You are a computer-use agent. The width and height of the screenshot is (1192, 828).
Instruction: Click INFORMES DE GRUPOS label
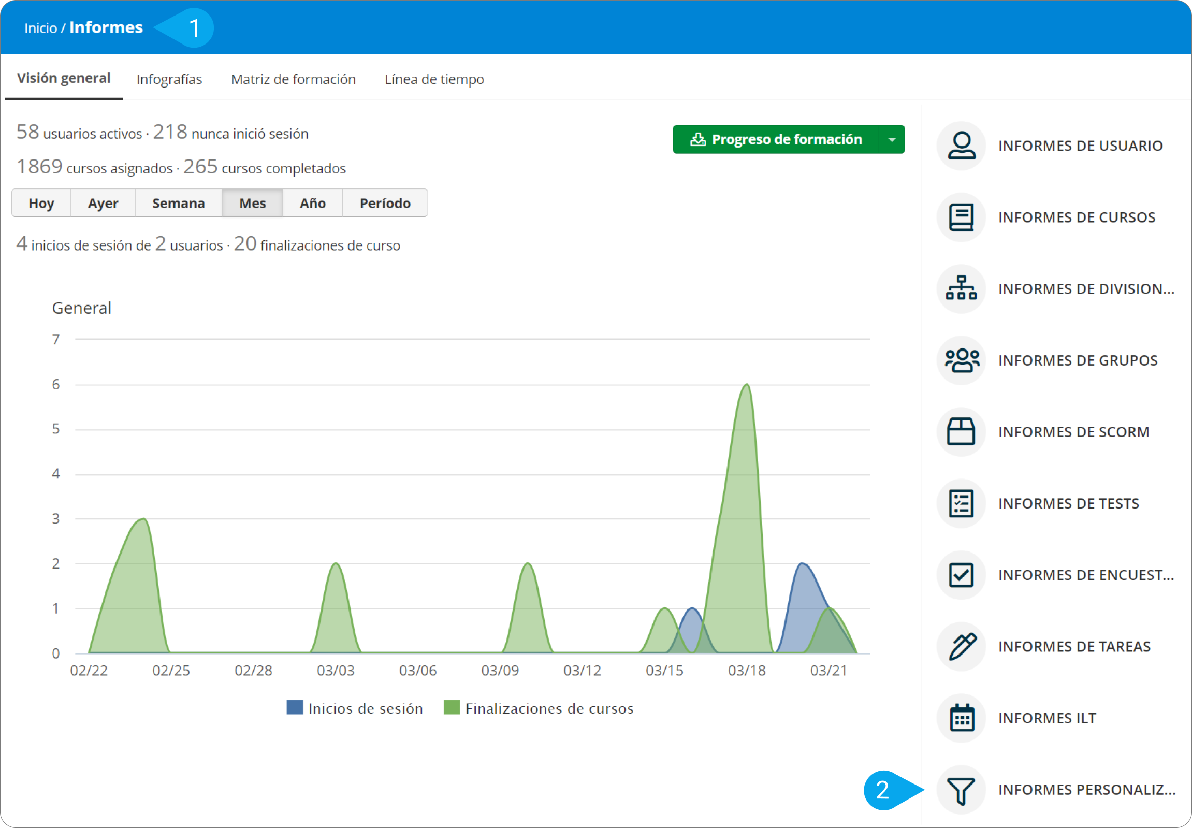tap(1078, 360)
